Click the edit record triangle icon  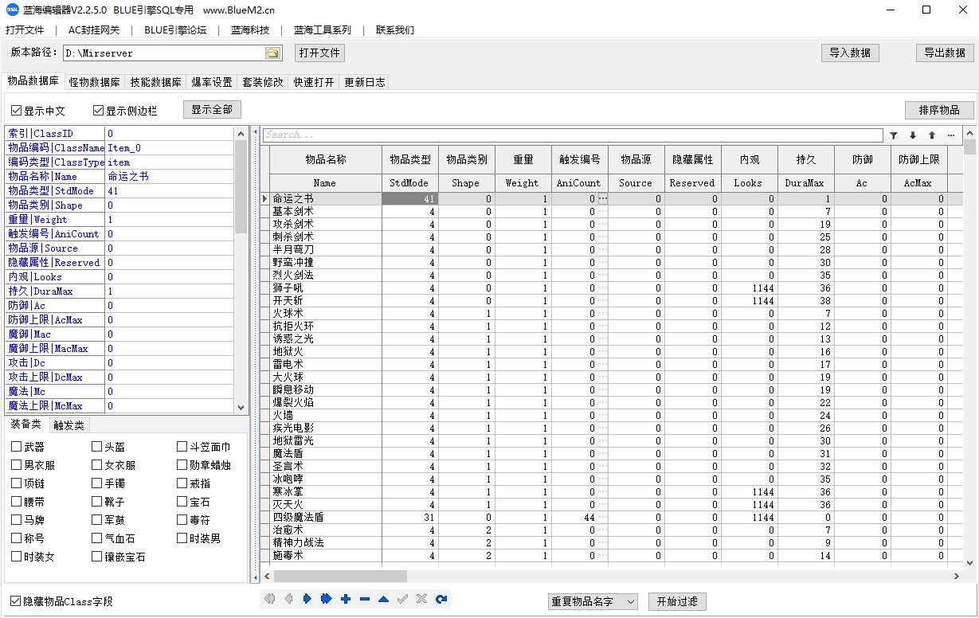pyautogui.click(x=384, y=599)
